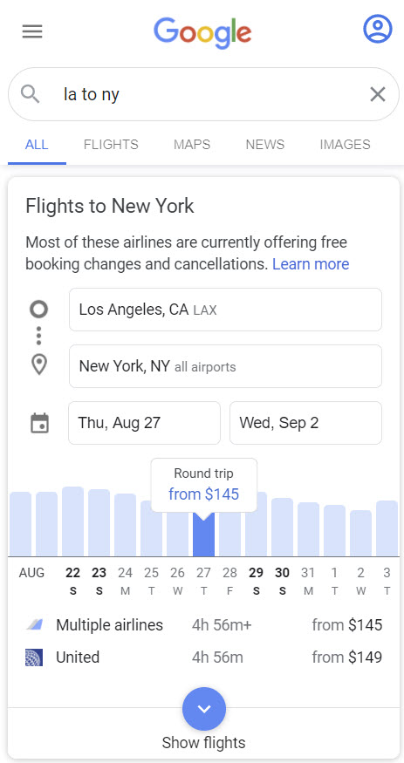The width and height of the screenshot is (404, 763).
Task: Expand flights with the blue chevron button
Action: 204,708
